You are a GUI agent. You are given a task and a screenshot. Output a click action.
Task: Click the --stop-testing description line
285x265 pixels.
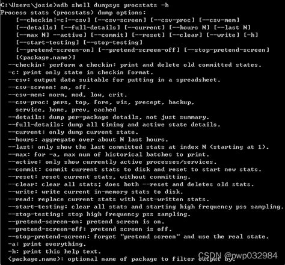(99, 214)
